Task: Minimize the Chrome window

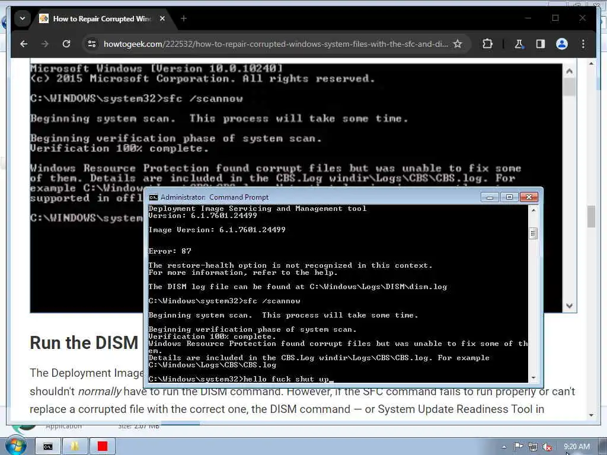Action: (528, 18)
